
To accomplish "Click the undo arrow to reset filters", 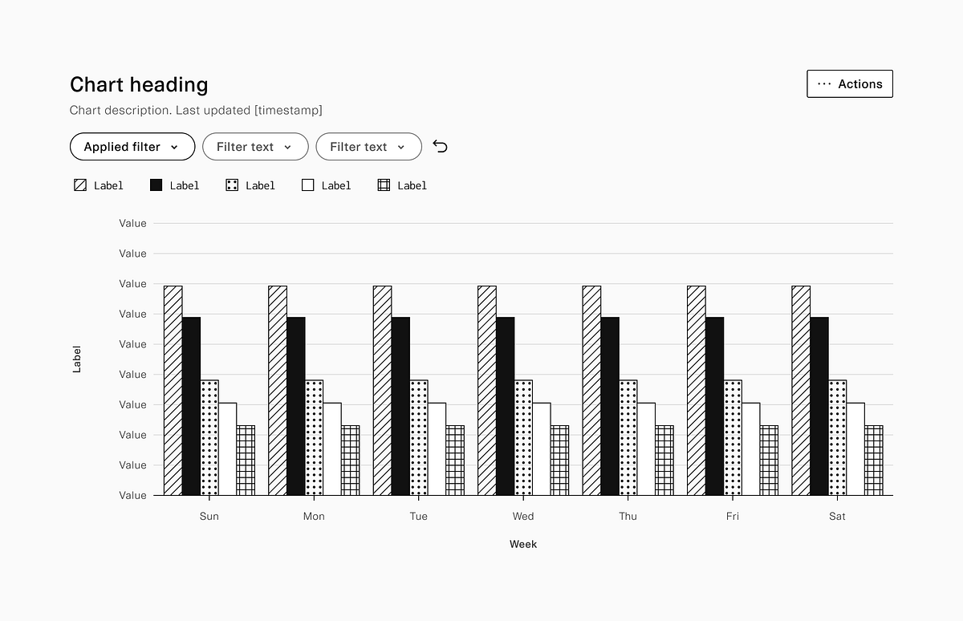I will coord(440,146).
